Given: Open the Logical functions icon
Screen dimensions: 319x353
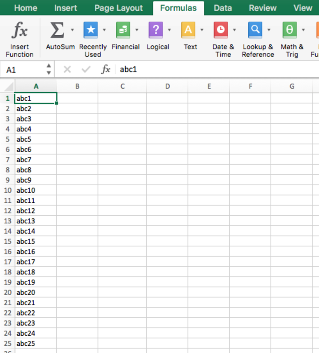Looking at the screenshot, I should [156, 30].
